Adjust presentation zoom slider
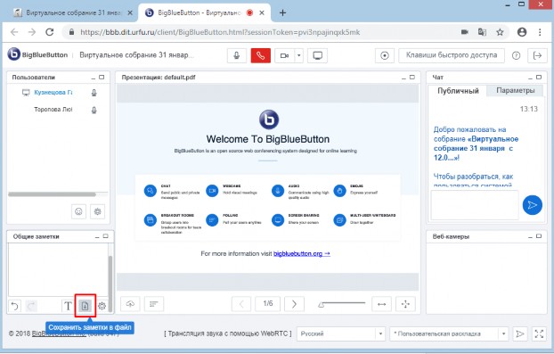 tap(341, 303)
